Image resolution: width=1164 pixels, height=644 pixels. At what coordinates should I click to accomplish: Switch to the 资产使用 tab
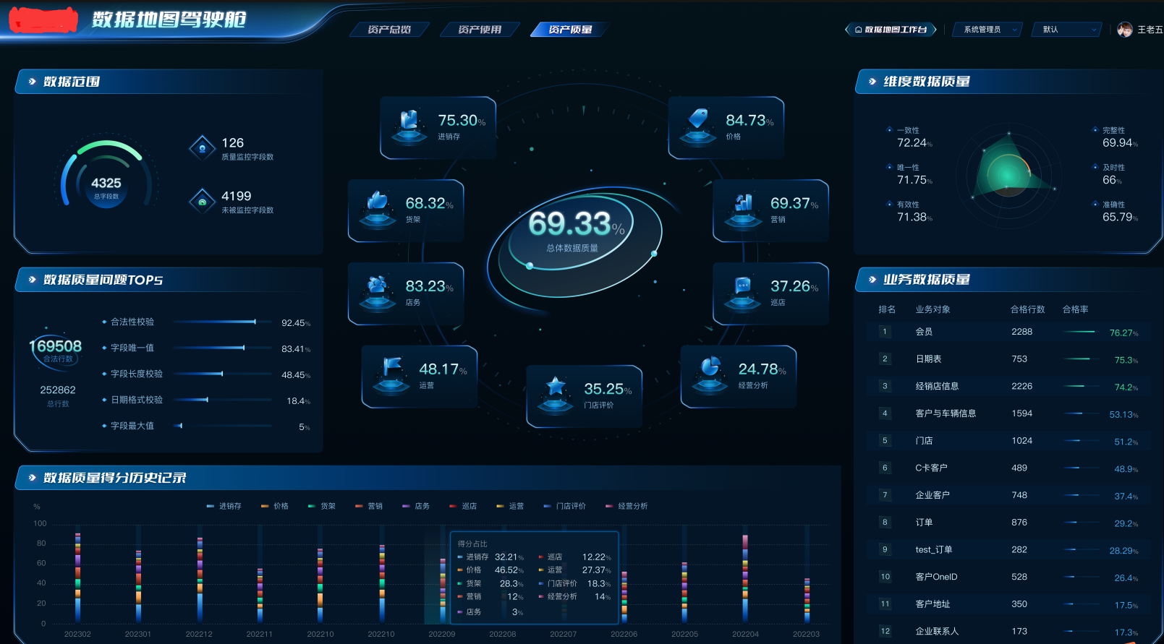pyautogui.click(x=480, y=30)
